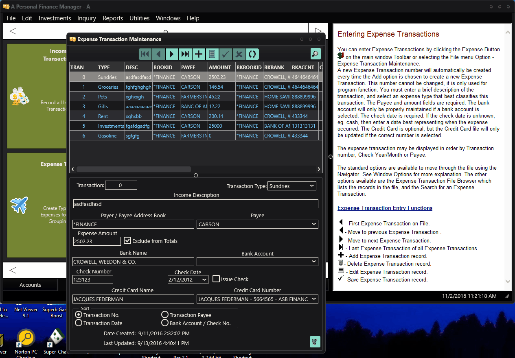
Task: Click the TYPE column header
Action: pos(111,67)
